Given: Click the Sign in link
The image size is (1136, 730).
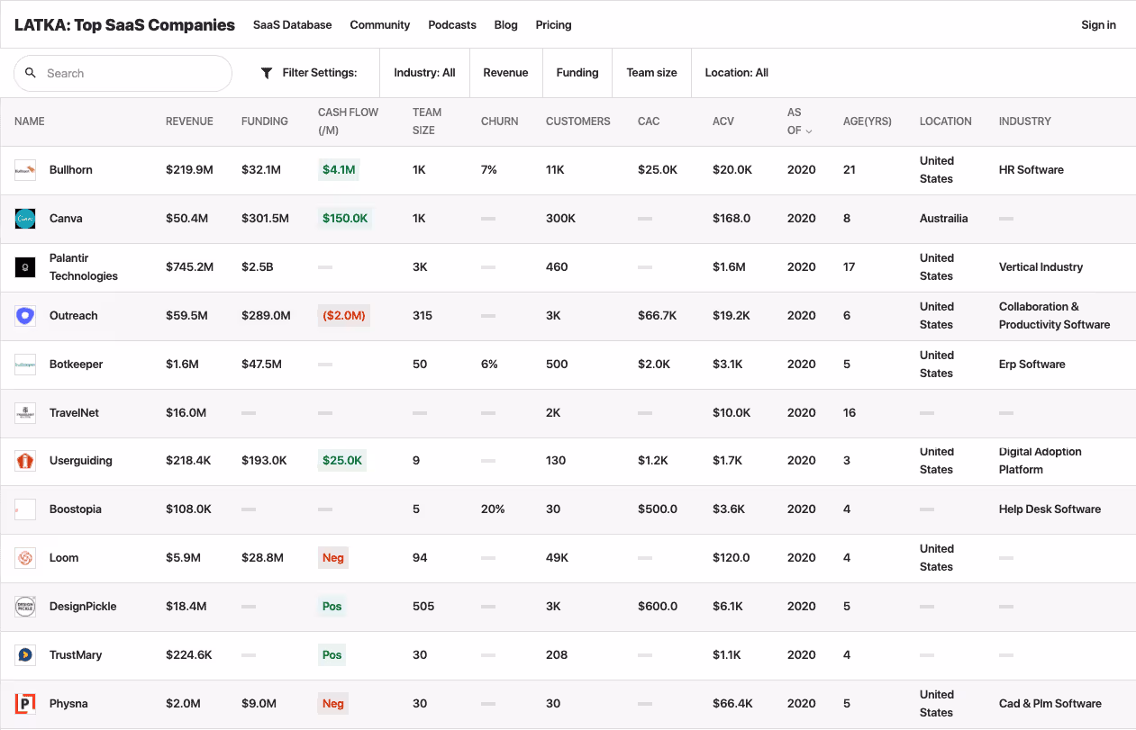Looking at the screenshot, I should point(1098,25).
